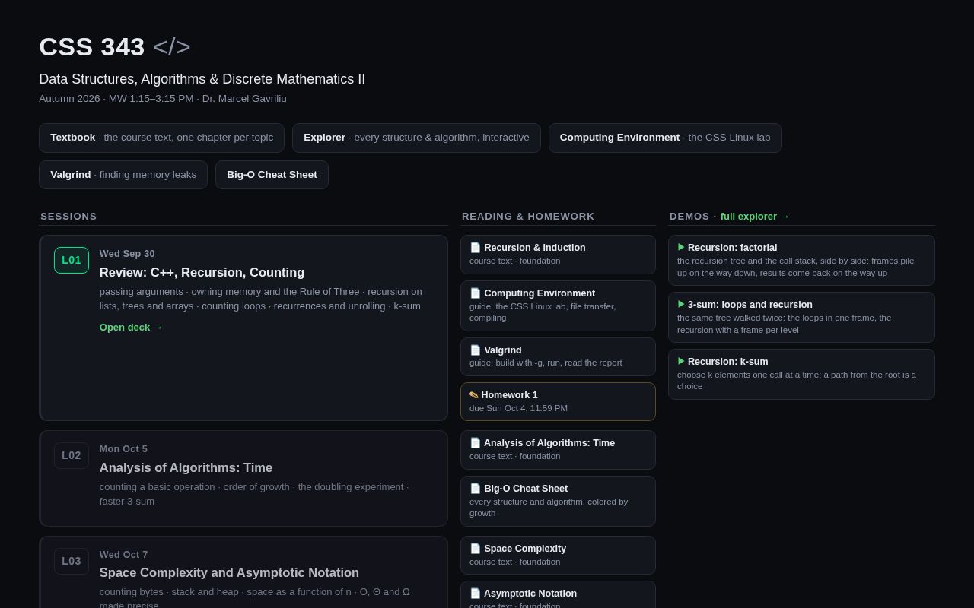Click the L02 session badge
This screenshot has height=608, width=974.
tap(72, 455)
